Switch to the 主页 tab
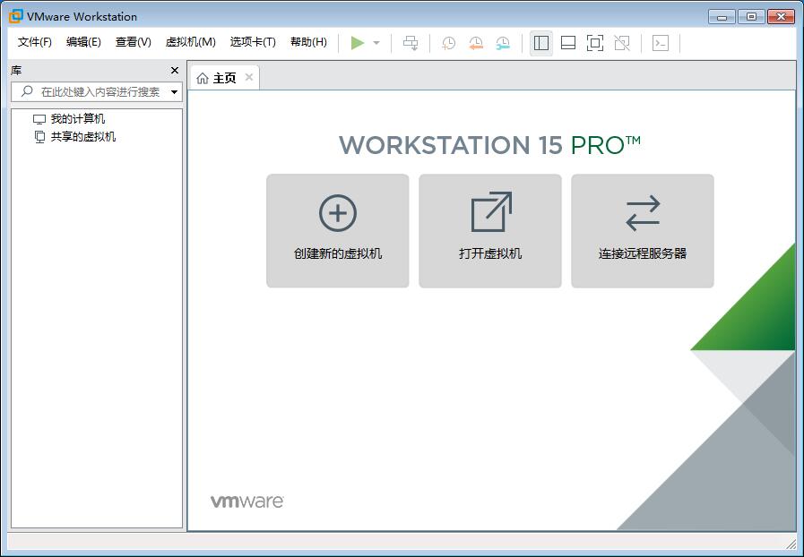 coord(225,78)
